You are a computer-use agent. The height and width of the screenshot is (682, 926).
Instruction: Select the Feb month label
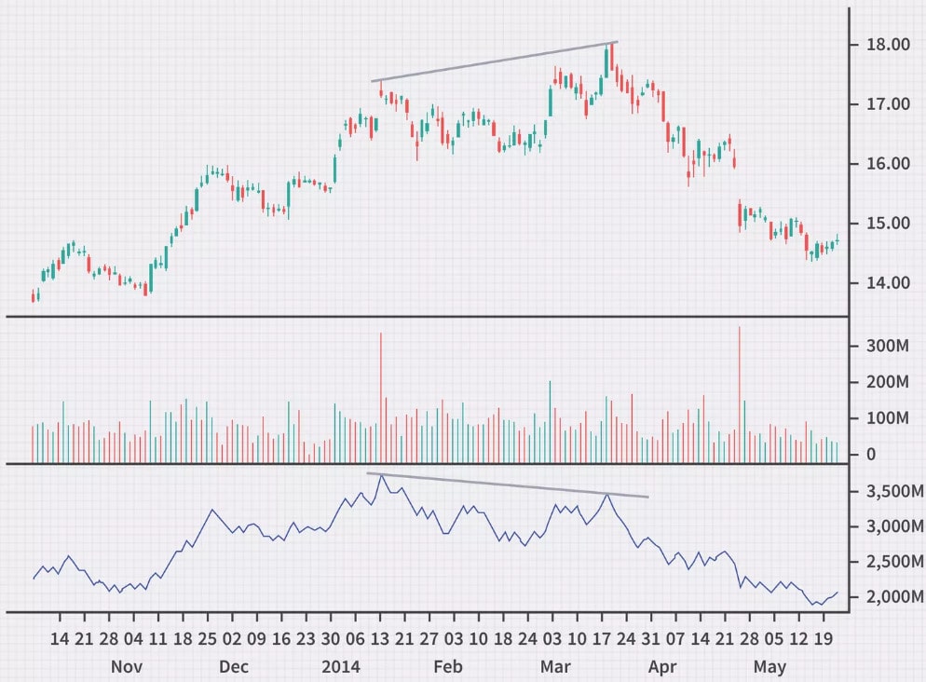coord(448,667)
